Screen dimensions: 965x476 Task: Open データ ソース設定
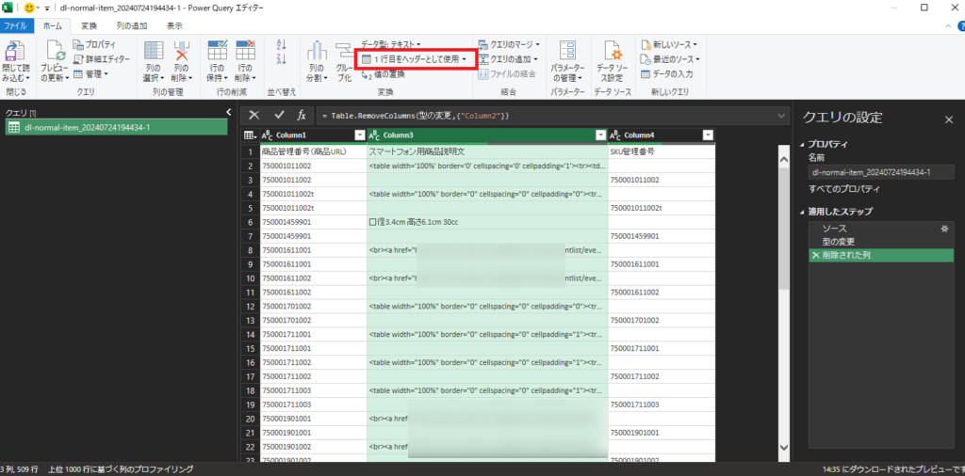point(612,61)
